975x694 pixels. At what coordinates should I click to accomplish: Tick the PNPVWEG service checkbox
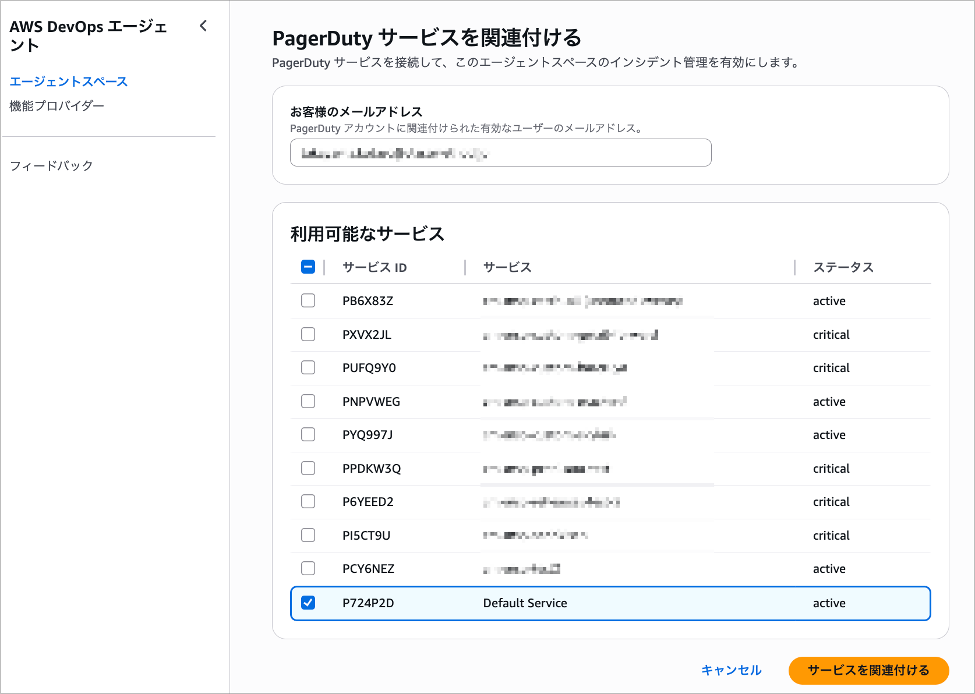308,401
